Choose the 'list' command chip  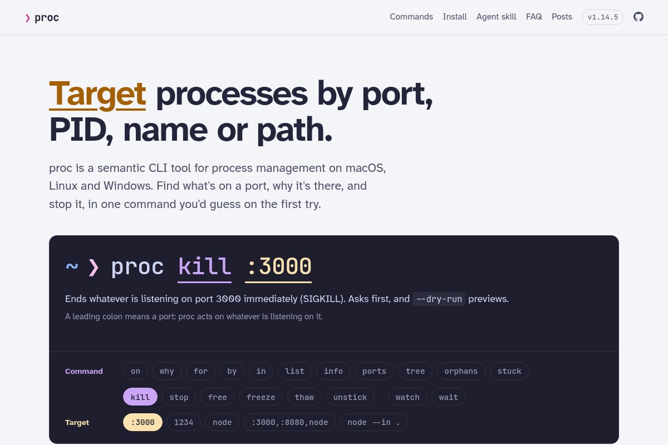tap(295, 371)
